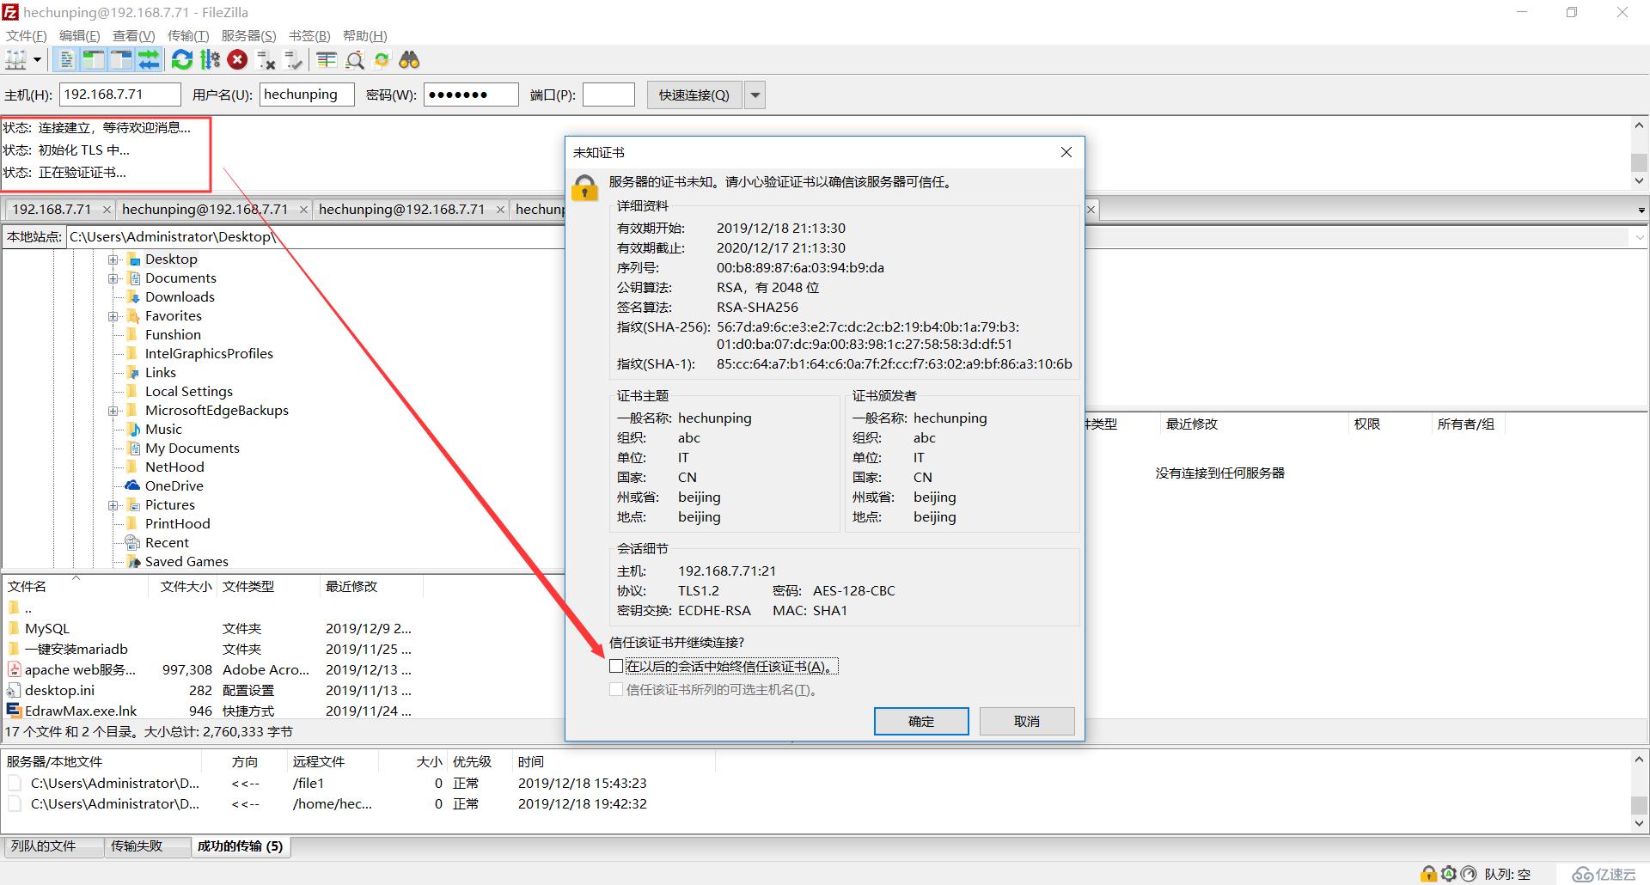
Task: Click the 用户名 username input field
Action: click(x=307, y=95)
